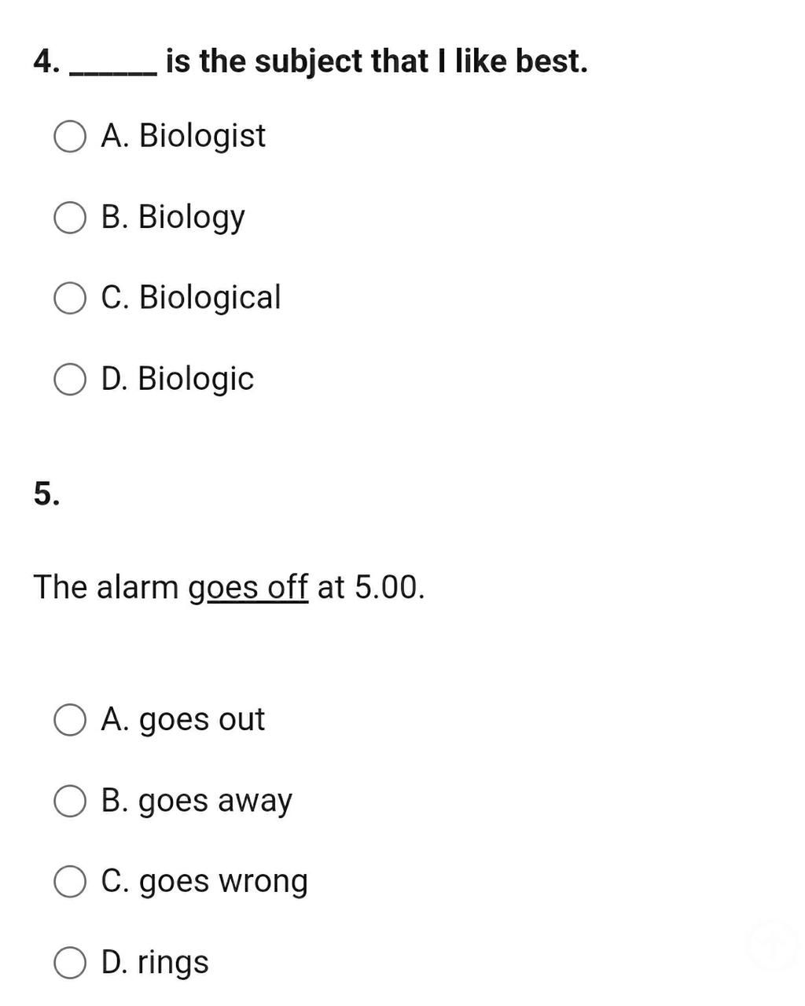Pick the radio circle next to D. rings
Screen dimensions: 805x1006
pos(70,963)
